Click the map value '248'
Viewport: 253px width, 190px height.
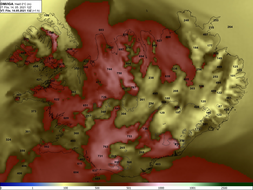point(186,20)
